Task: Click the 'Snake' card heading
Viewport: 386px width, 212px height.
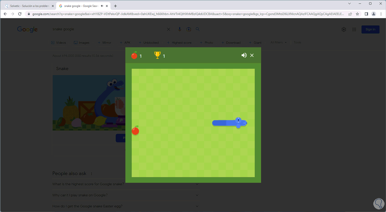Action: [62, 69]
